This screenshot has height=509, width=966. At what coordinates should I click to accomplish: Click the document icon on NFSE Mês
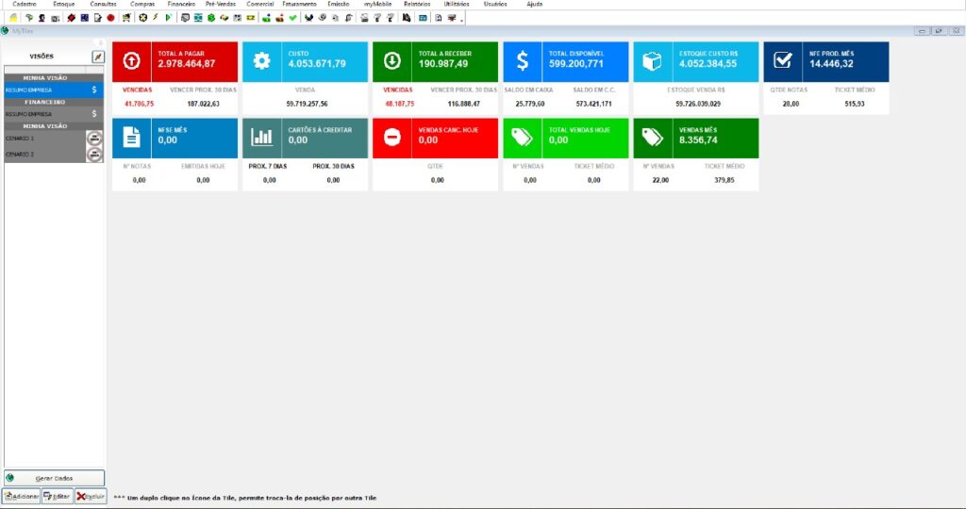(132, 138)
